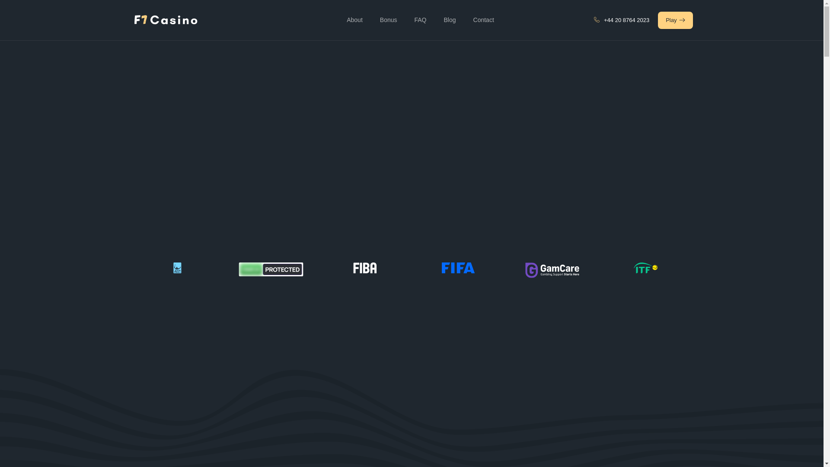Viewport: 830px width, 467px height.
Task: Open the FIBA logo link
Action: 365,268
